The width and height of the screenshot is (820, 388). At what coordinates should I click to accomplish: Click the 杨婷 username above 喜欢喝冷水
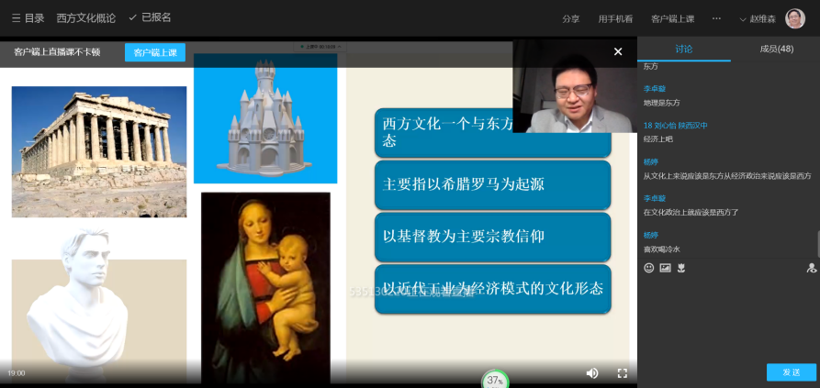pos(650,236)
